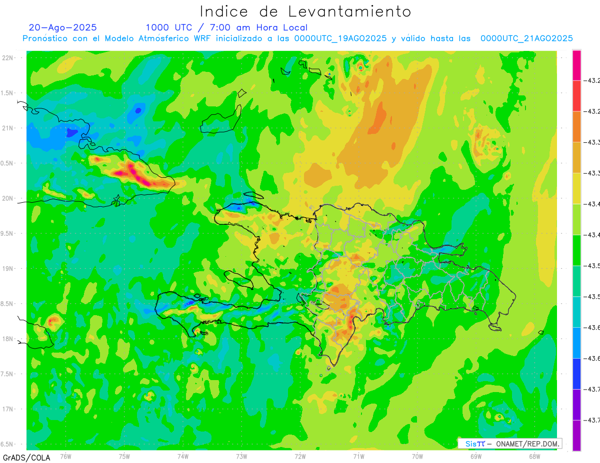Click the longitude label "68W"

click(x=534, y=457)
